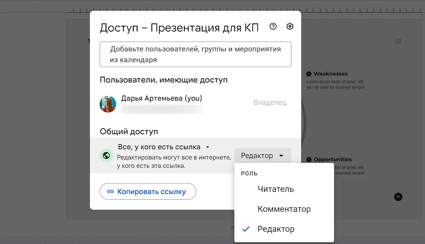Viewport: 425px width, 244px height.
Task: Click the bullet icon beside Opportunities
Action: [x=309, y=159]
